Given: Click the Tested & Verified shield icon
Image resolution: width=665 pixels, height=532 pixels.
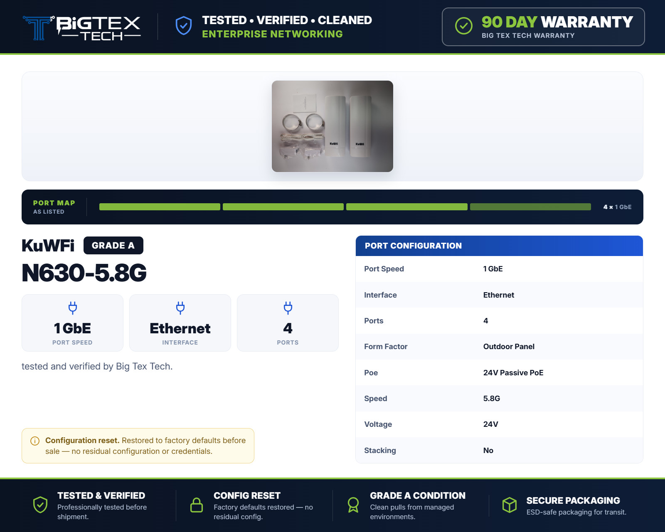Looking at the screenshot, I should (x=40, y=505).
